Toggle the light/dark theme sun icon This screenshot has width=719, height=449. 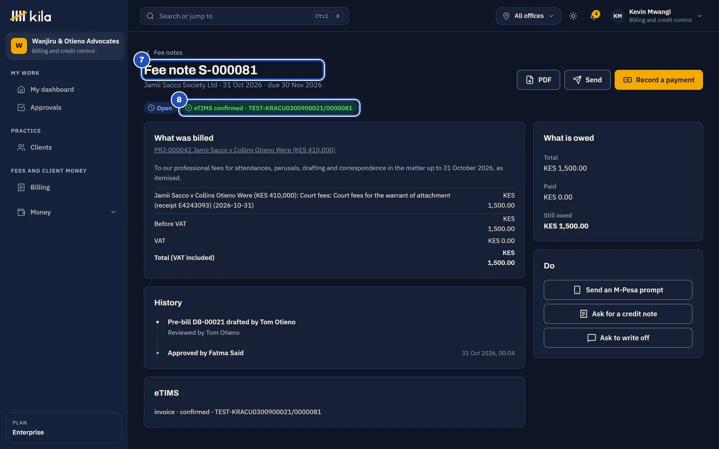pyautogui.click(x=573, y=16)
